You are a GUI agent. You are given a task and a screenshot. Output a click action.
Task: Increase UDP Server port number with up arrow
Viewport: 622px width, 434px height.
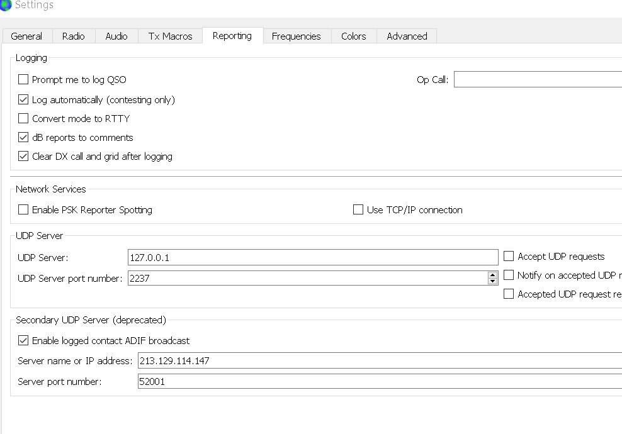point(492,274)
